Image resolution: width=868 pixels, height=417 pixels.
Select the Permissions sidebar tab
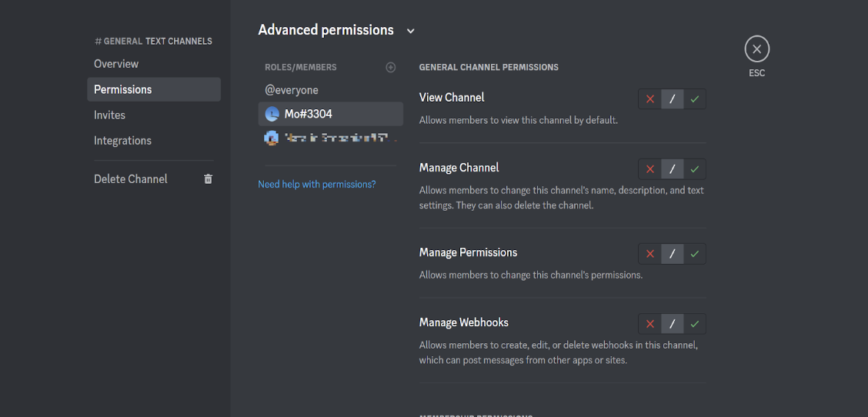123,89
